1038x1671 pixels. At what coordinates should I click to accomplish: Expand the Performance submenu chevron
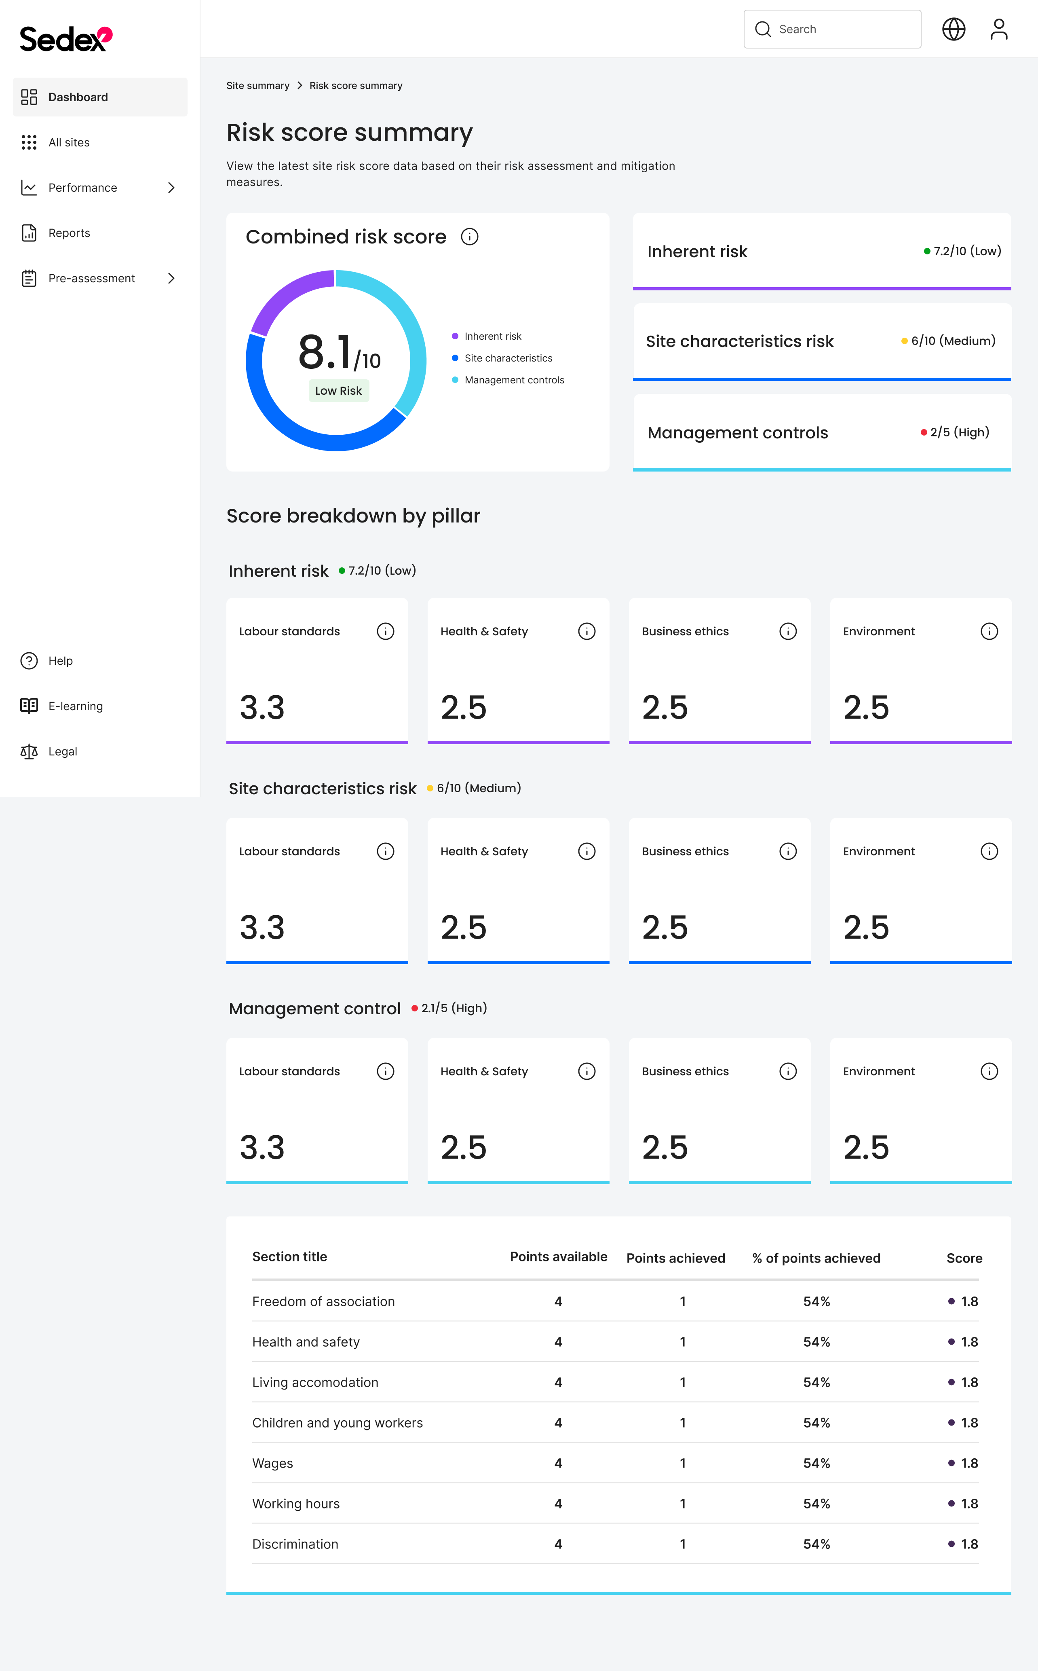[171, 188]
